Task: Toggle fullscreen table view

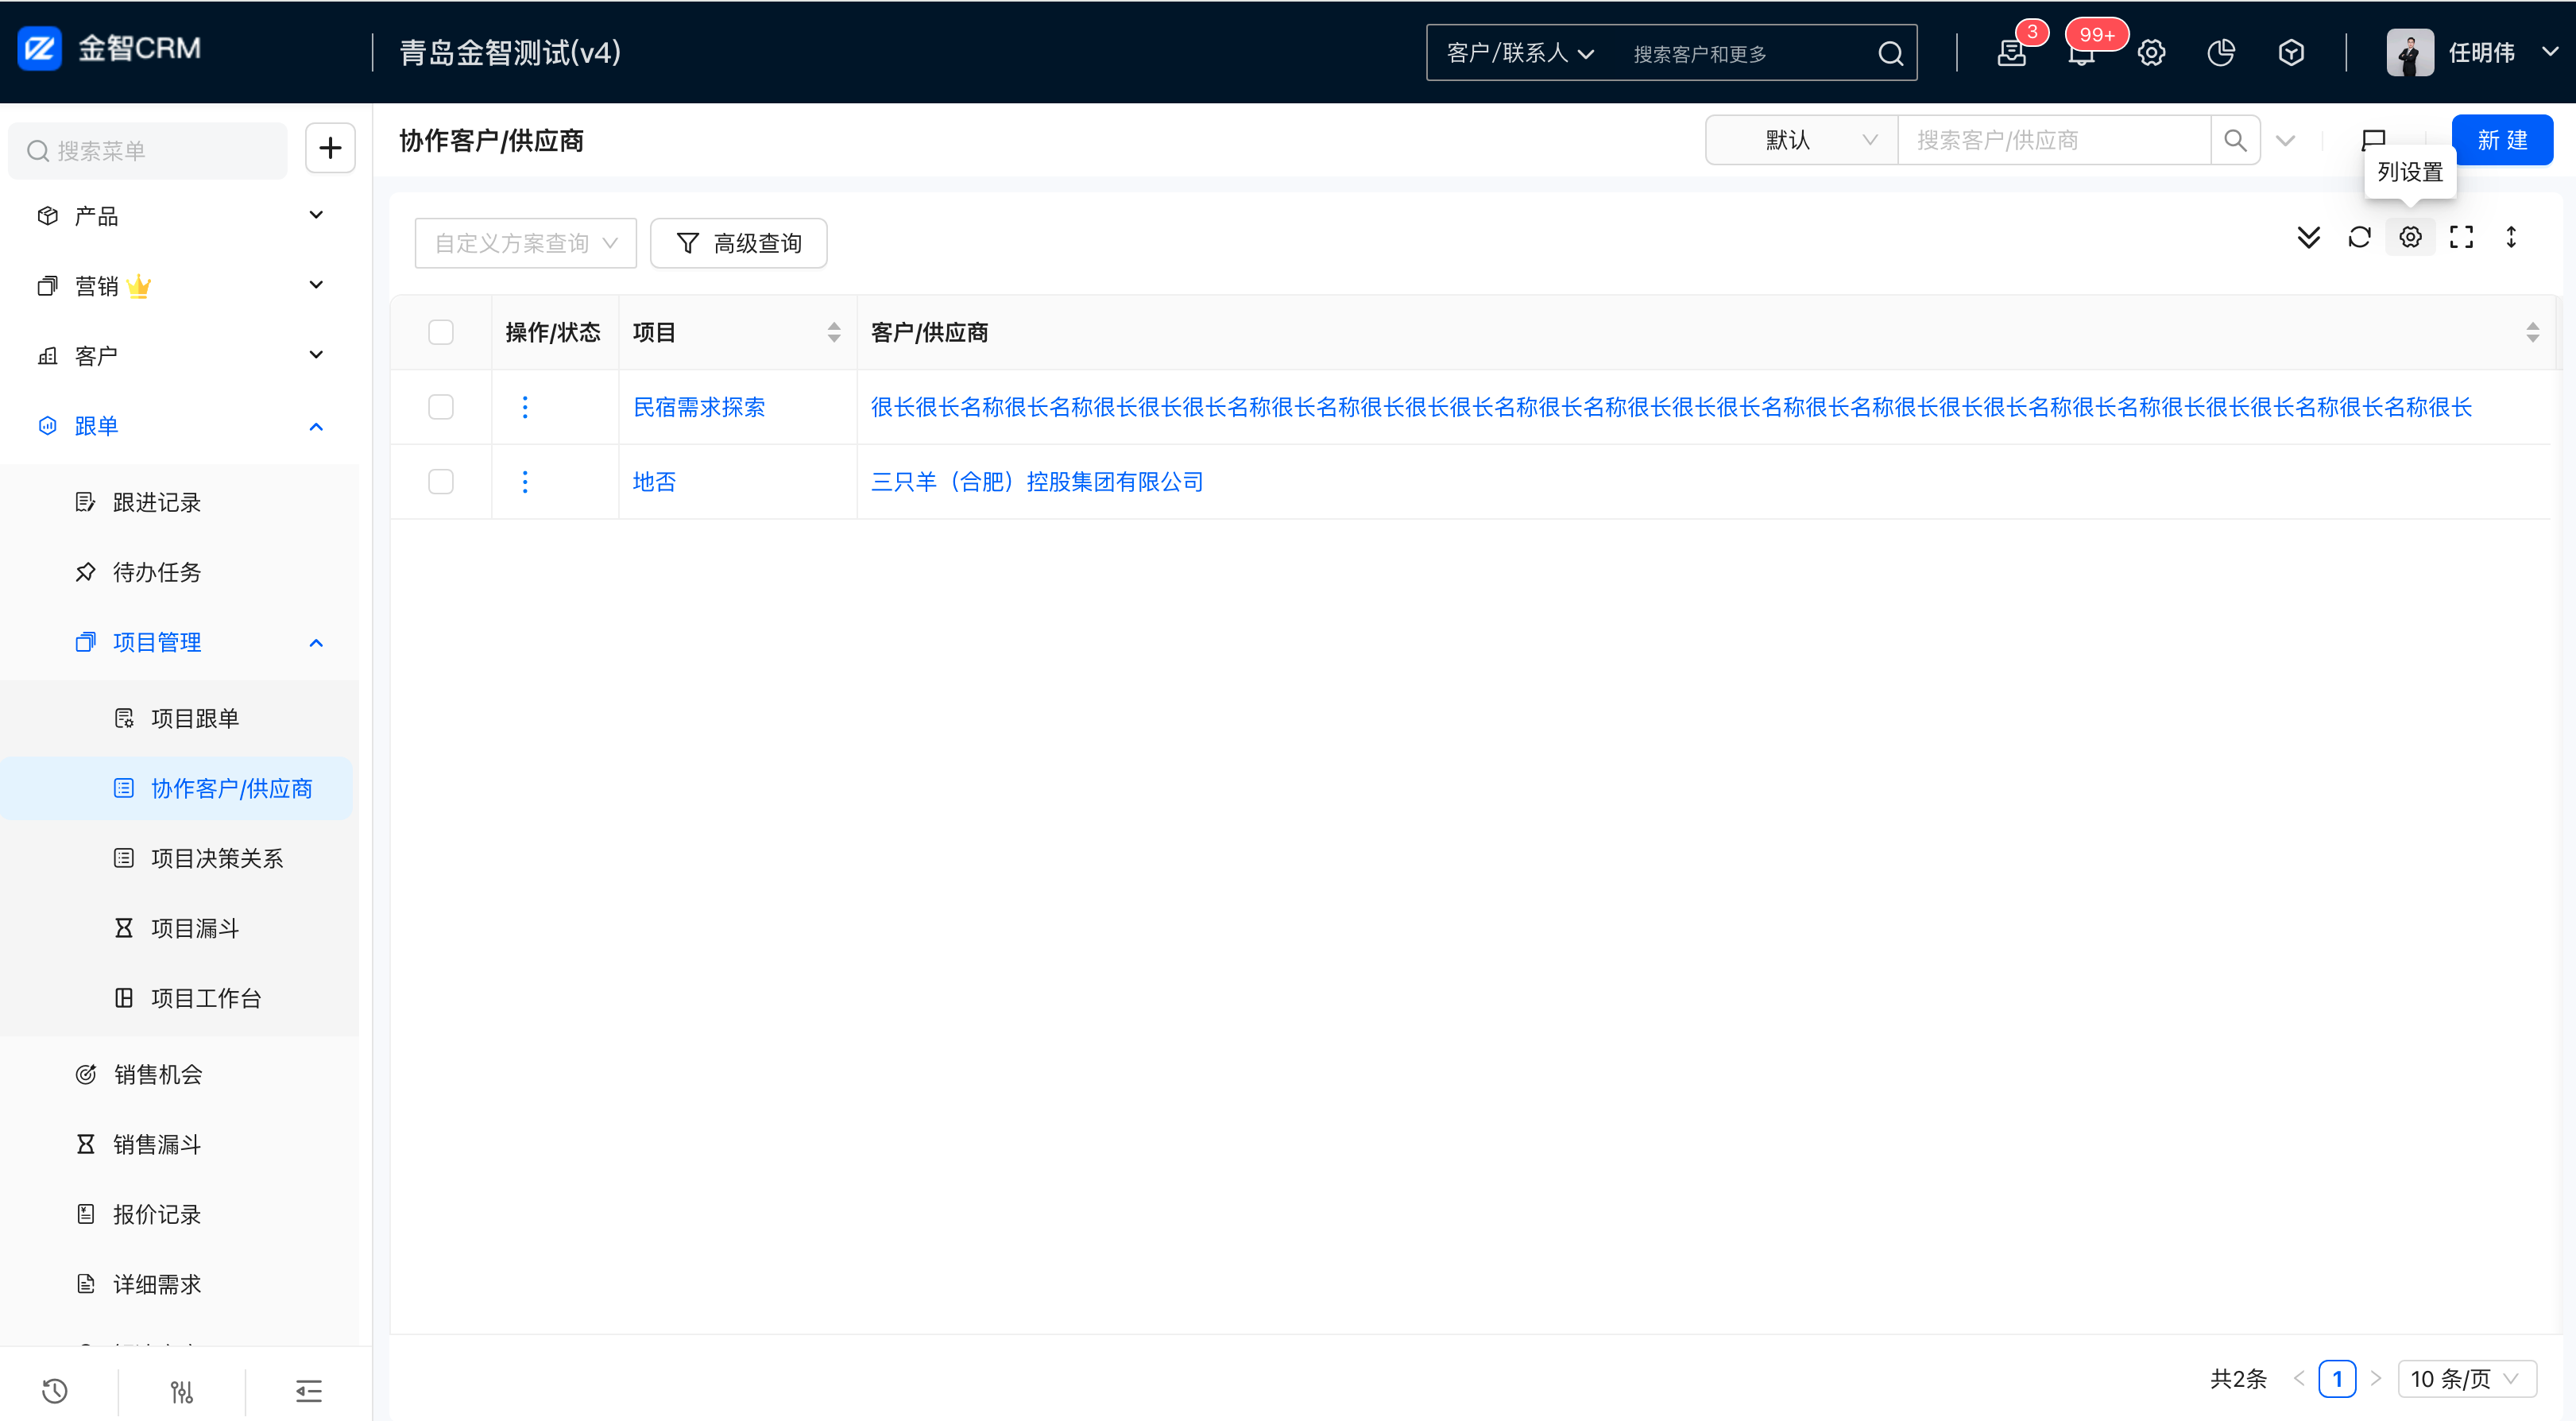Action: 2461,237
